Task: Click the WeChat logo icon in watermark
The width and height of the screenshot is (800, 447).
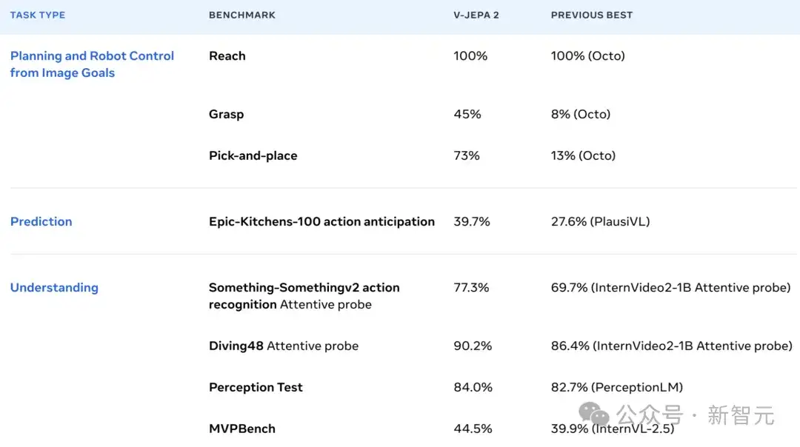Action: coord(593,414)
